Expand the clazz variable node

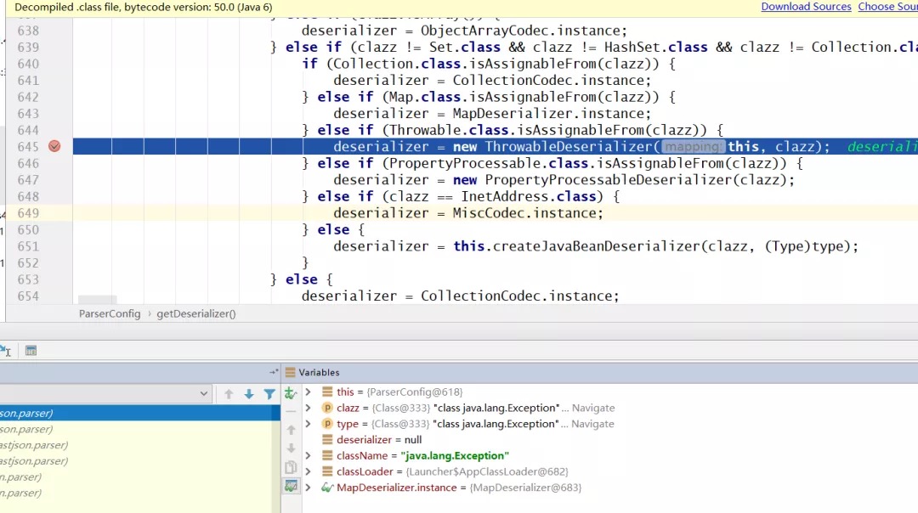(309, 409)
